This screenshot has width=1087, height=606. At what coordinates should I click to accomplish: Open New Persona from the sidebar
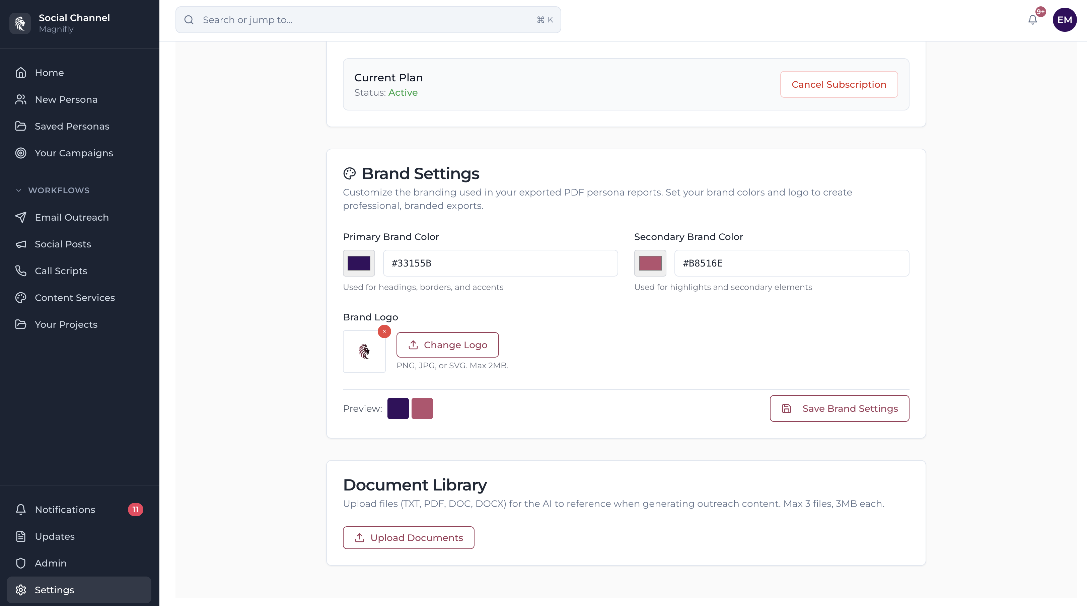pos(66,99)
